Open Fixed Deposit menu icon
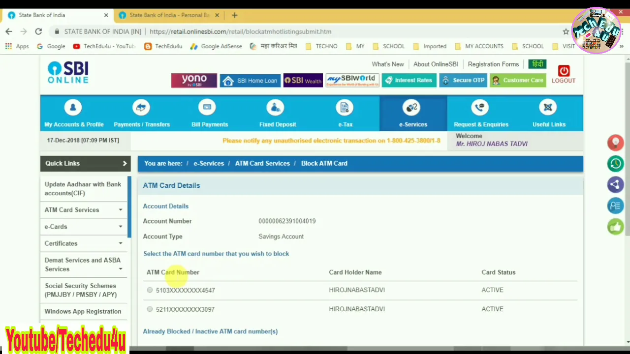The image size is (630, 354). [x=275, y=107]
